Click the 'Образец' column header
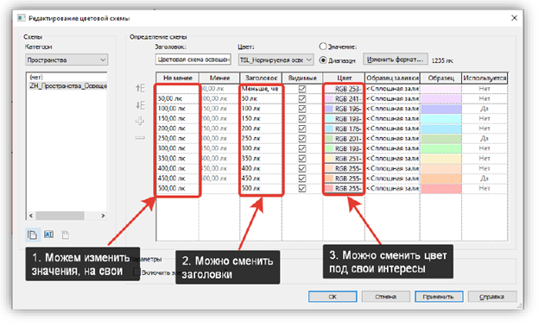 [441, 78]
